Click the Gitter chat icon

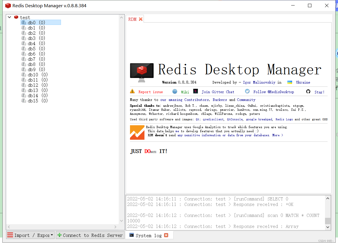tap(196, 91)
